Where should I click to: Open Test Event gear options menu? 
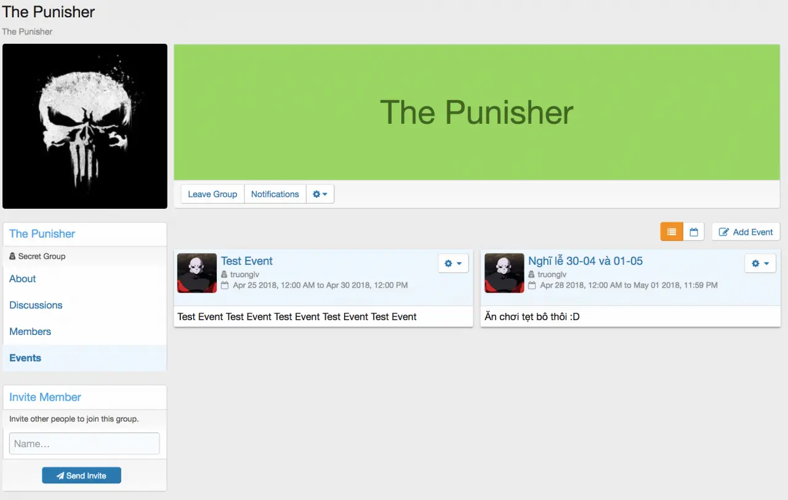tap(453, 264)
